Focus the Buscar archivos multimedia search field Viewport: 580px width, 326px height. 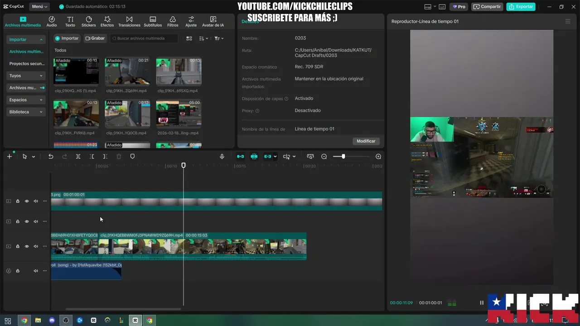pyautogui.click(x=144, y=38)
